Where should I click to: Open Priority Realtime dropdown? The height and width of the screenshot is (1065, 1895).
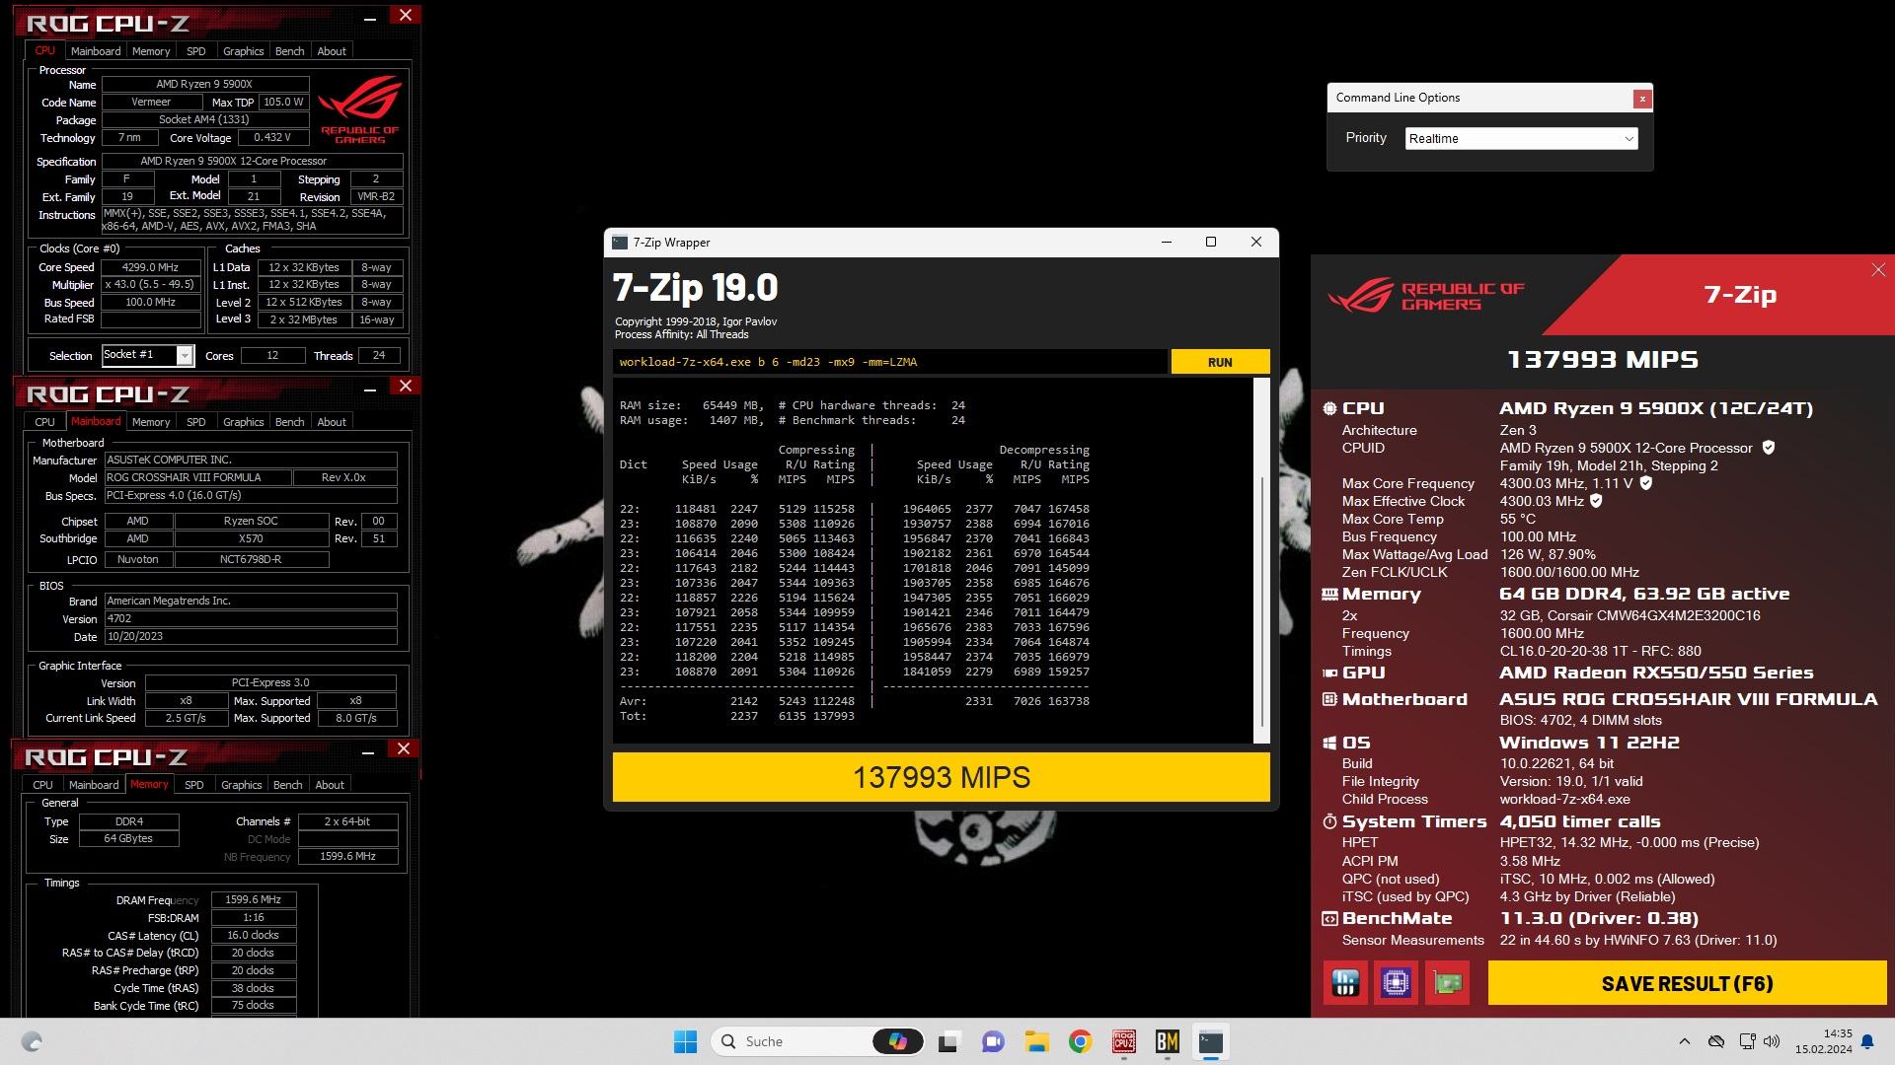(x=1521, y=139)
